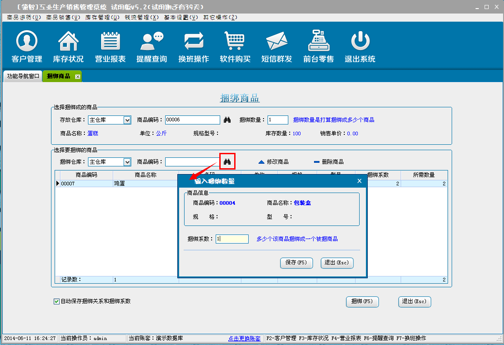Switch to 功能导航窗口 tab
Viewport: 504px width, 345px height.
click(x=23, y=76)
